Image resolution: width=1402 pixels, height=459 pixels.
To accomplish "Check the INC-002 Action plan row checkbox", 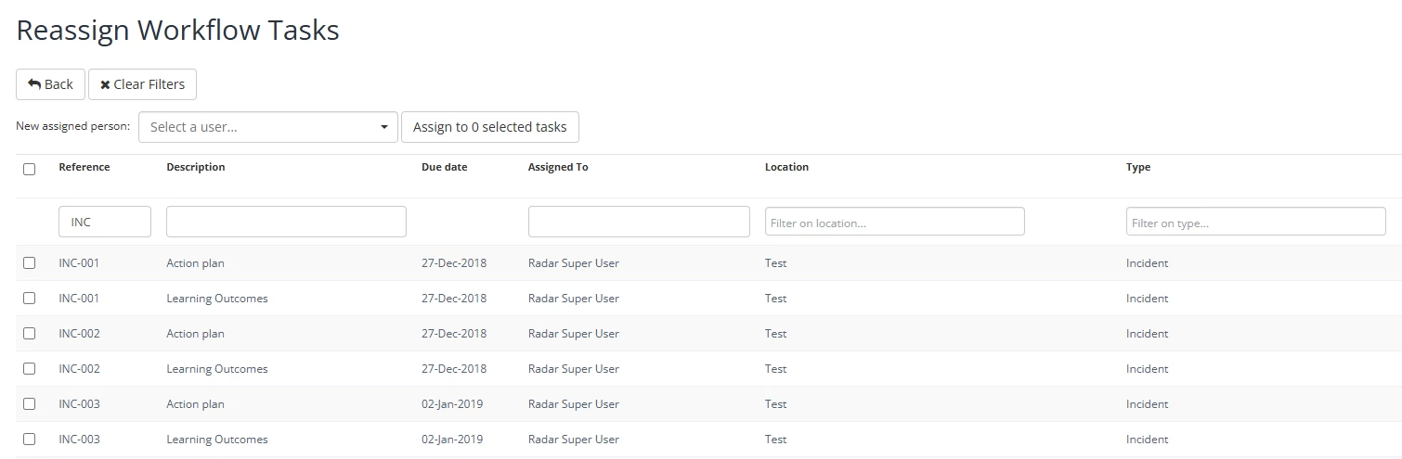I will pyautogui.click(x=29, y=334).
